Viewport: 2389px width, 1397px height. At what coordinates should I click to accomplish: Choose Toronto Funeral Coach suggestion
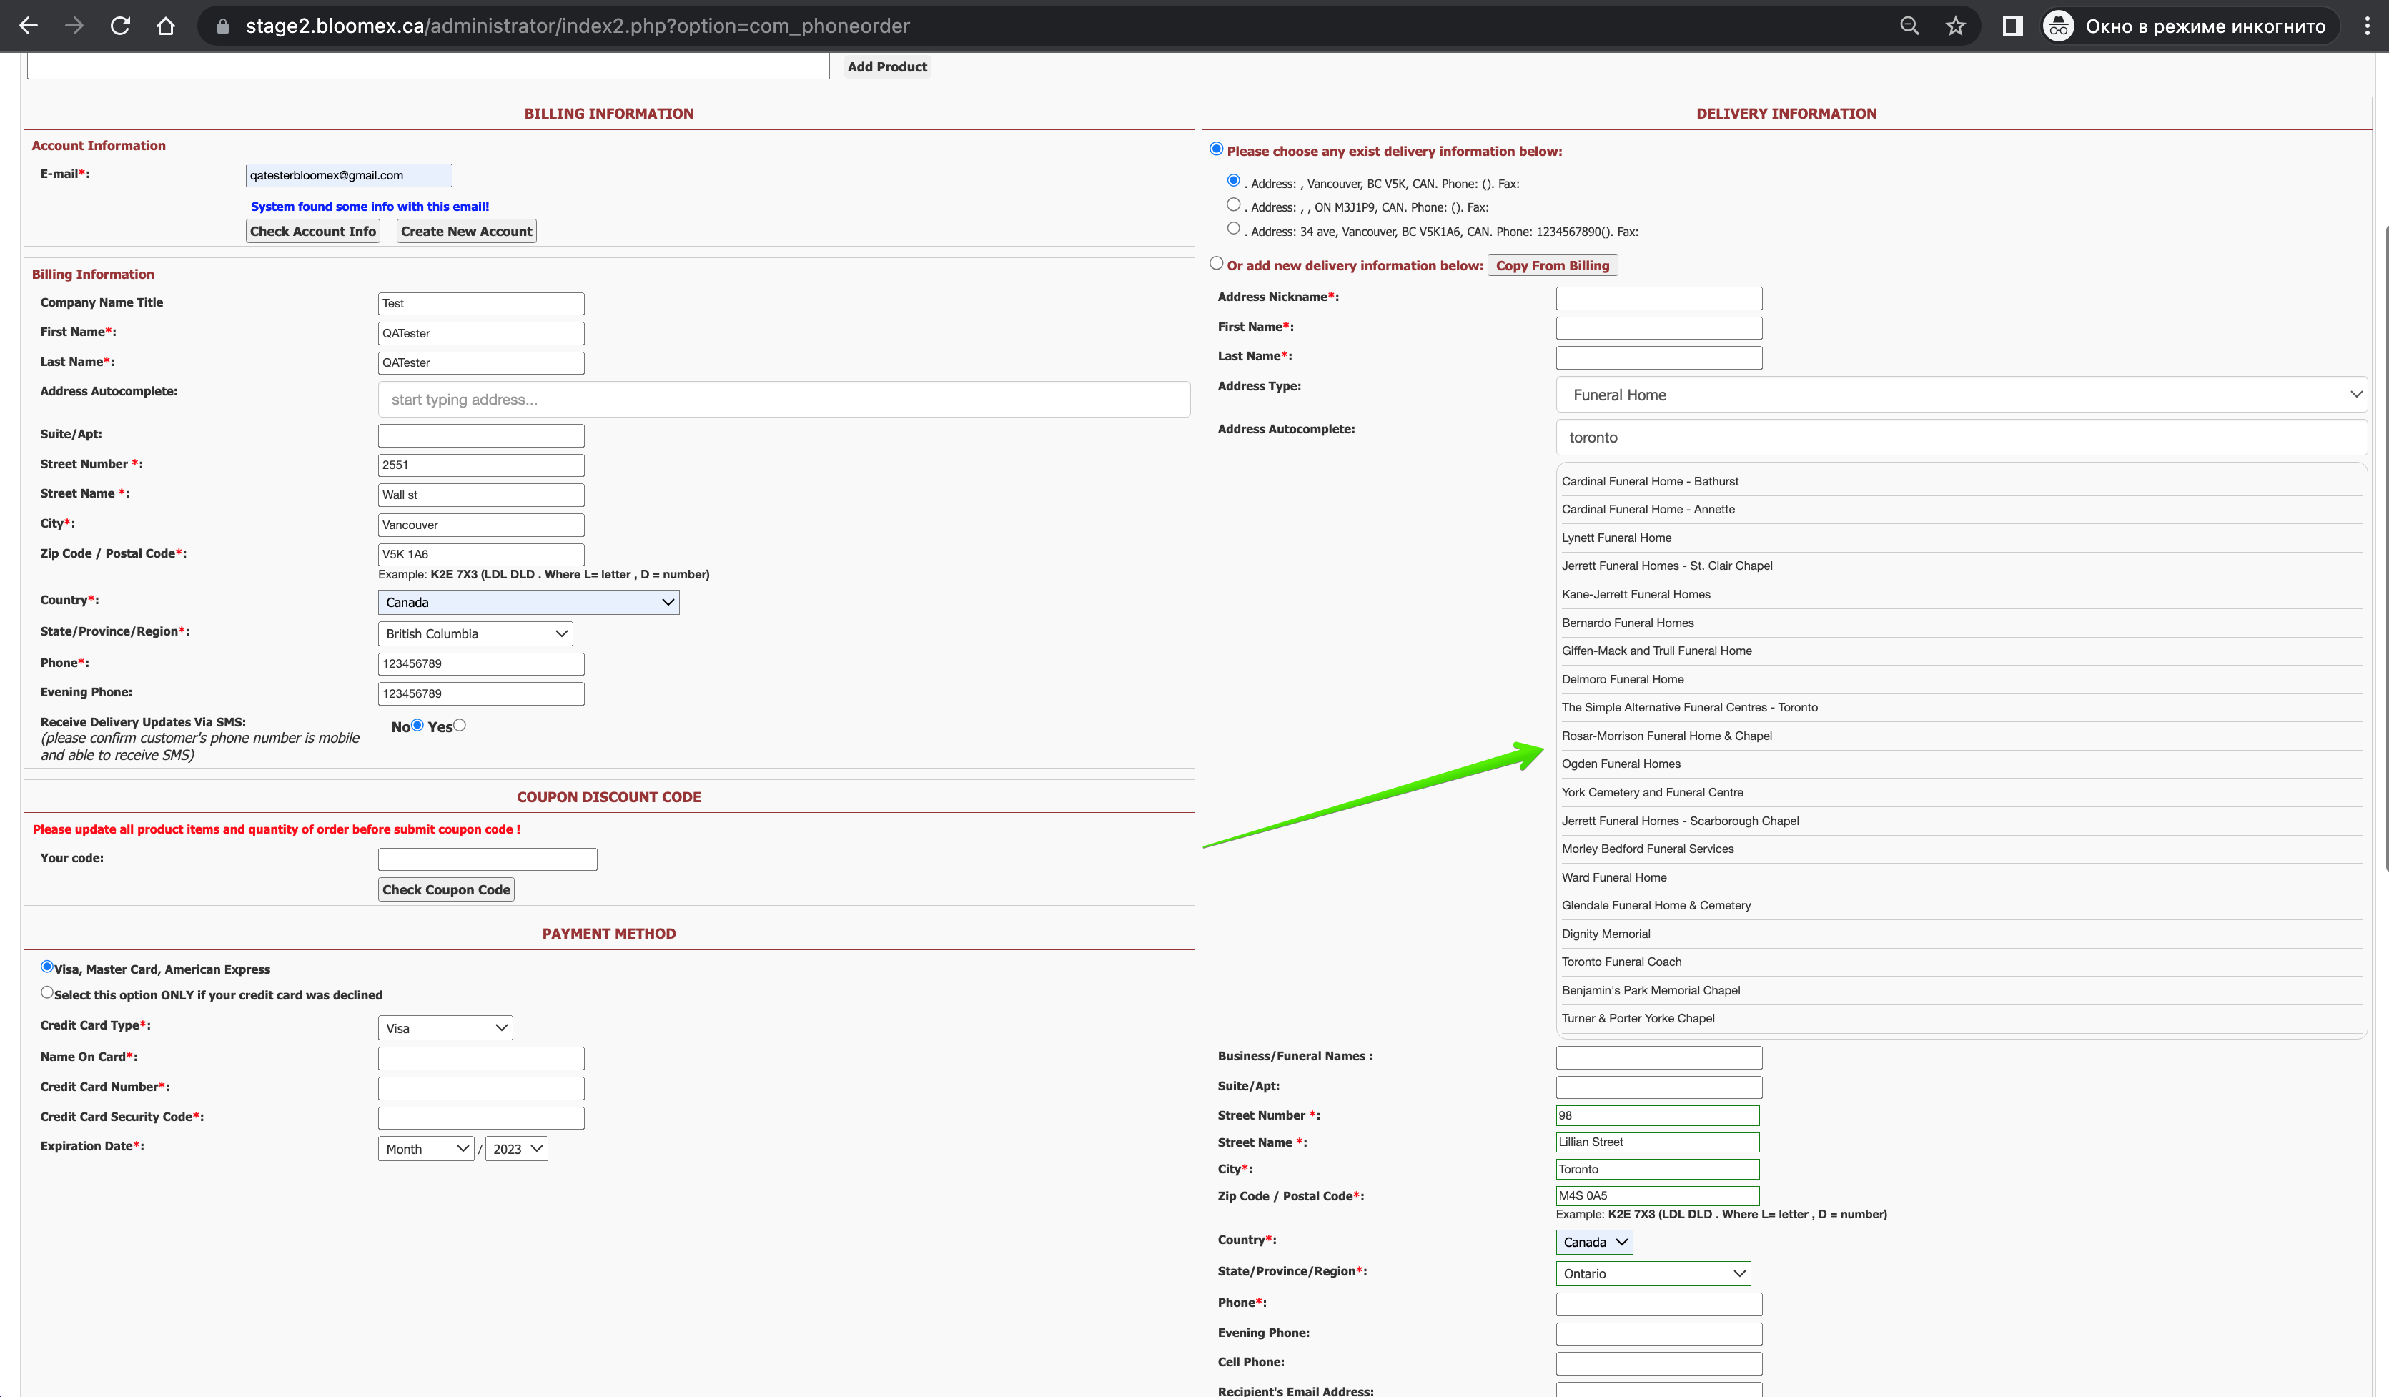click(x=1962, y=962)
